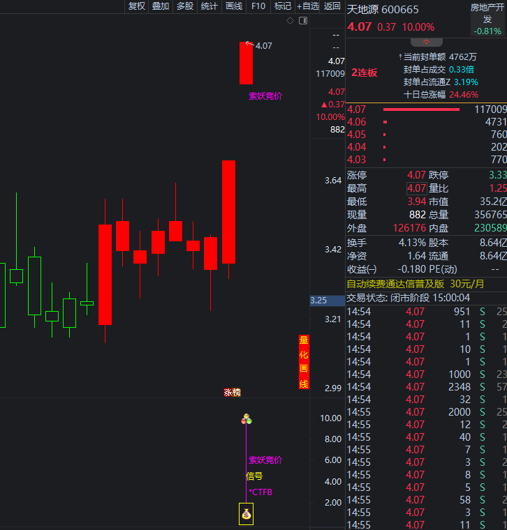Open the 复权 toolbar option
This screenshot has width=507, height=530.
click(x=137, y=6)
